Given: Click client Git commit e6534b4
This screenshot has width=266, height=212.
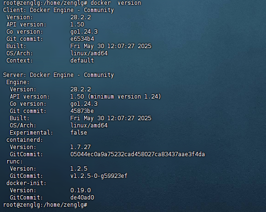Looking at the screenshot, I should coord(82,39).
